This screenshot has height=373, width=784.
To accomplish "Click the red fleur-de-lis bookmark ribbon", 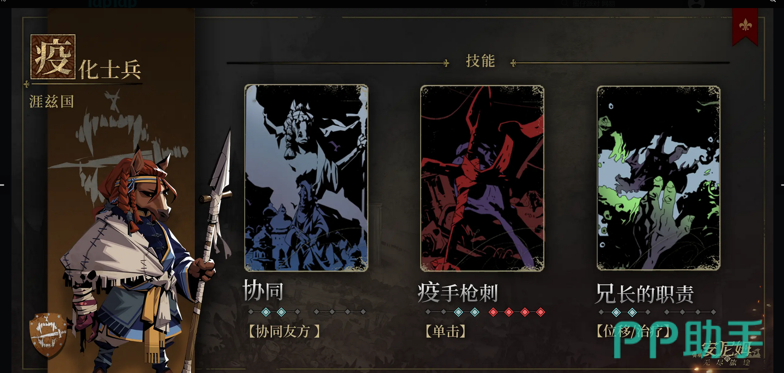I will coord(745,26).
